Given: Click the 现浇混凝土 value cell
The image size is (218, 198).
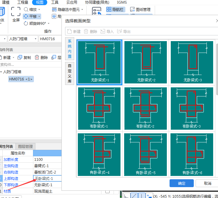Looking at the screenshot, I should pyautogui.click(x=47, y=191).
